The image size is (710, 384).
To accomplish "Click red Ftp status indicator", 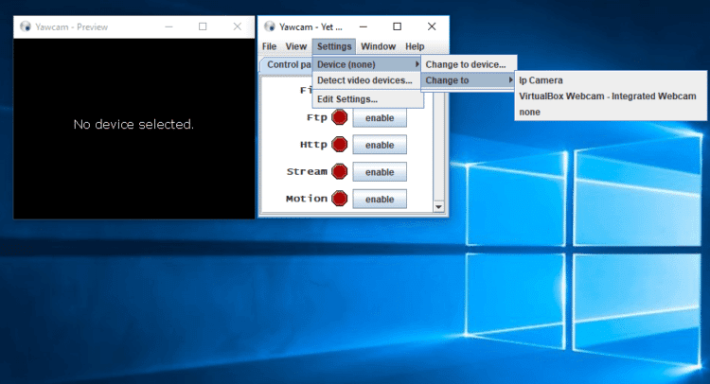I will (x=339, y=117).
